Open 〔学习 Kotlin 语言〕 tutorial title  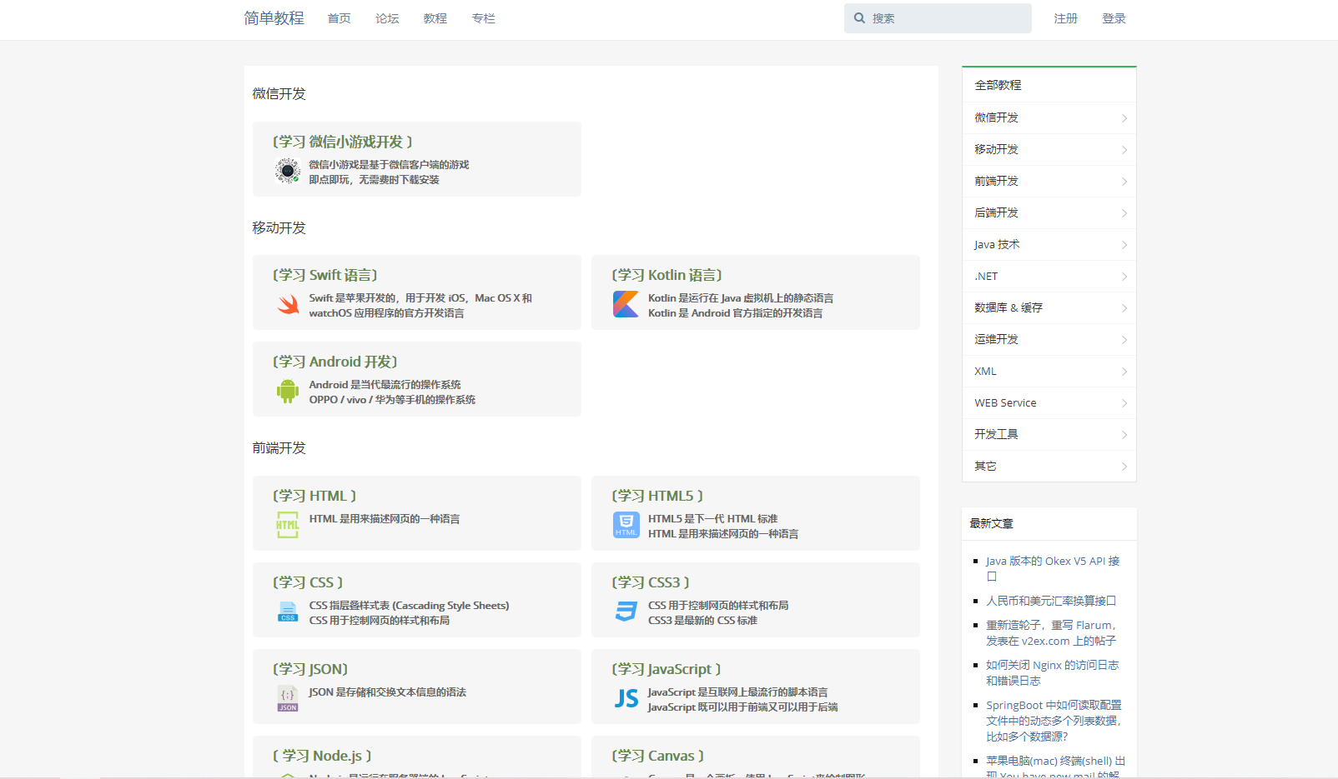667,275
